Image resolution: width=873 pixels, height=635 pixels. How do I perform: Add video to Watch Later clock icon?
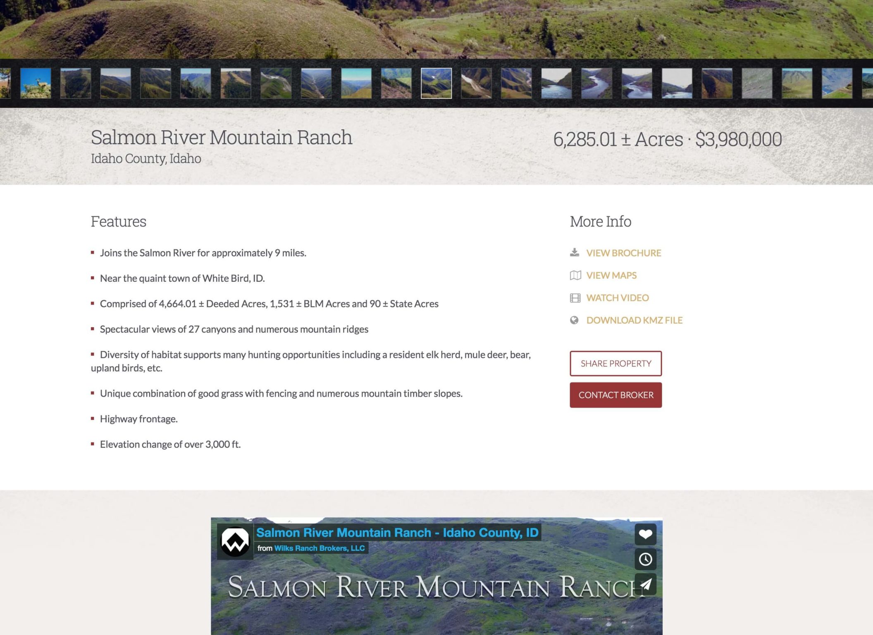click(x=645, y=559)
